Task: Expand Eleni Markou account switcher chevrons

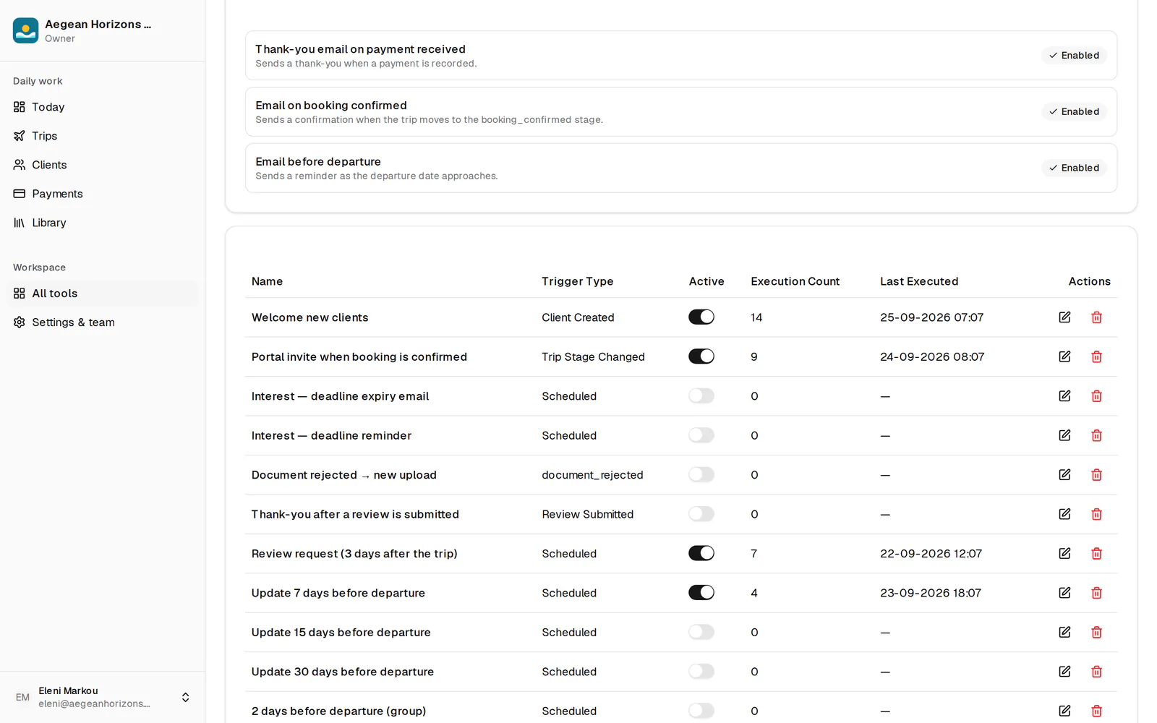Action: pyautogui.click(x=185, y=697)
